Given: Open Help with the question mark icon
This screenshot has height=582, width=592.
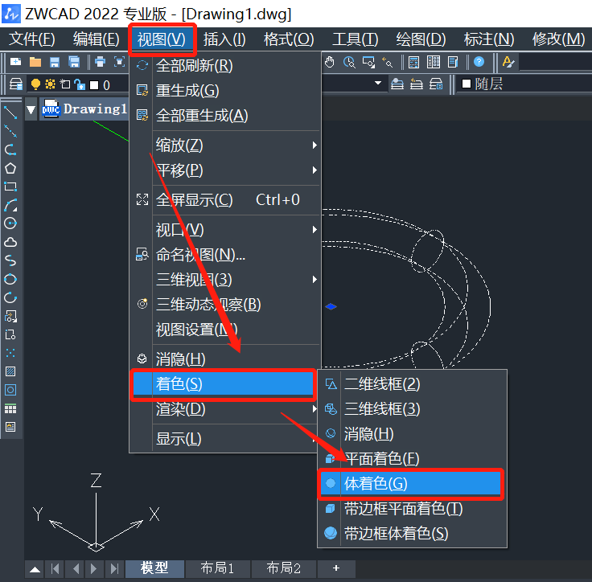Looking at the screenshot, I should tap(479, 62).
